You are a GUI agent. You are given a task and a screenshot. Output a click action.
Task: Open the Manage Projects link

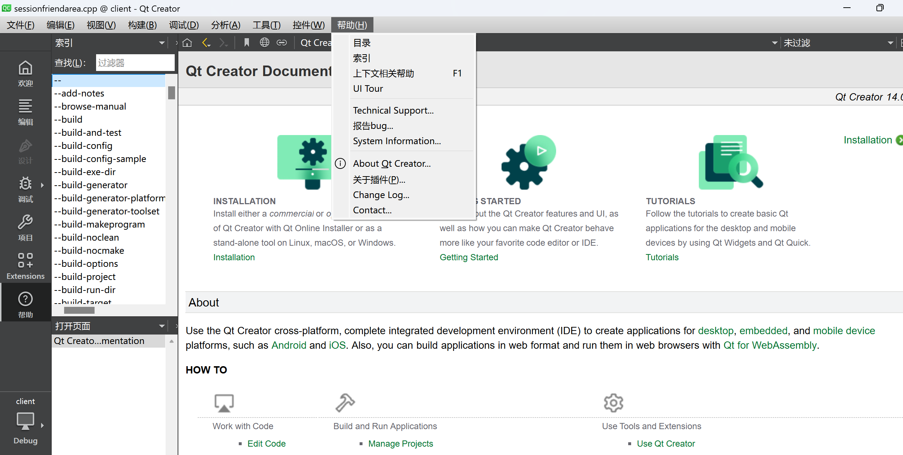[401, 444]
